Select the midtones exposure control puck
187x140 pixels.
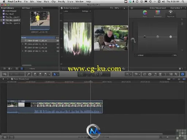pyautogui.click(x=158, y=37)
